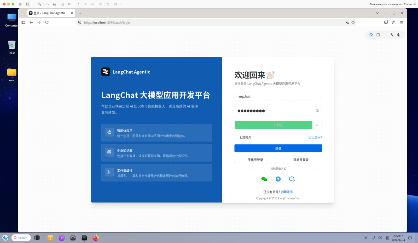This screenshot has height=243, width=418.
Task: Toggle the browser sidebar icon
Action: click(x=23, y=22)
